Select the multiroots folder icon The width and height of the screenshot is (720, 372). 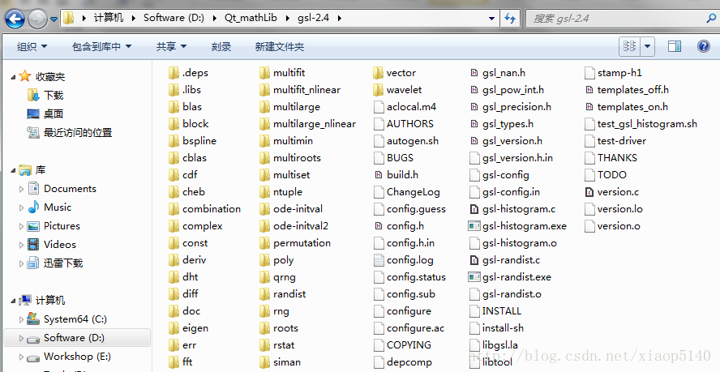pos(264,157)
